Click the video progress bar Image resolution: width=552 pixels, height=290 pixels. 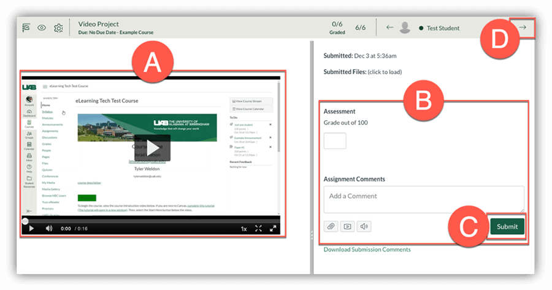point(150,219)
